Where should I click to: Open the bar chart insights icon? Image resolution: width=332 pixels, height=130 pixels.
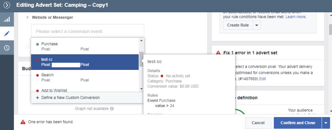[x=7, y=19]
